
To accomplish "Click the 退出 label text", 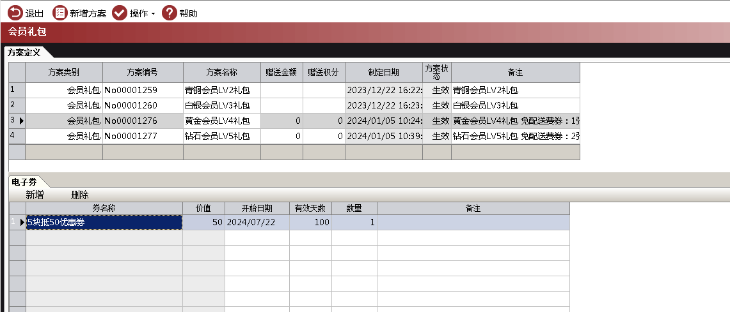I will tap(35, 13).
